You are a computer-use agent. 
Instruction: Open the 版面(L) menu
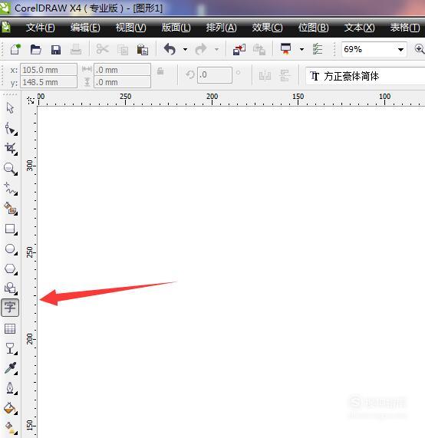[x=176, y=28]
